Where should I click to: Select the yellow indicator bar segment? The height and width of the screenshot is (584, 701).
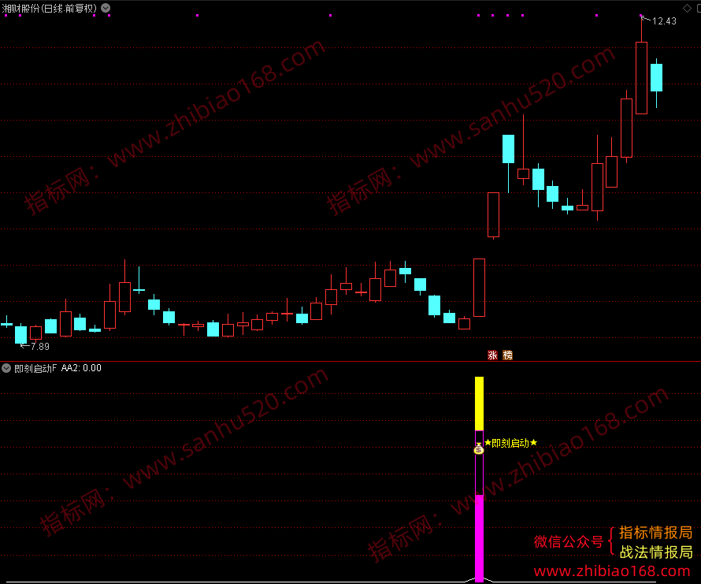[479, 404]
